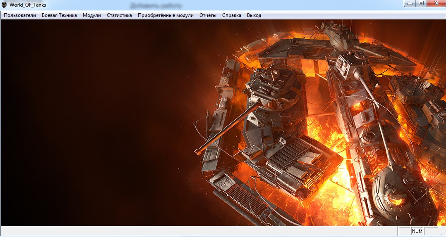Minimize the World_OF_Tanks window
This screenshot has height=237, width=446.
[410, 3]
